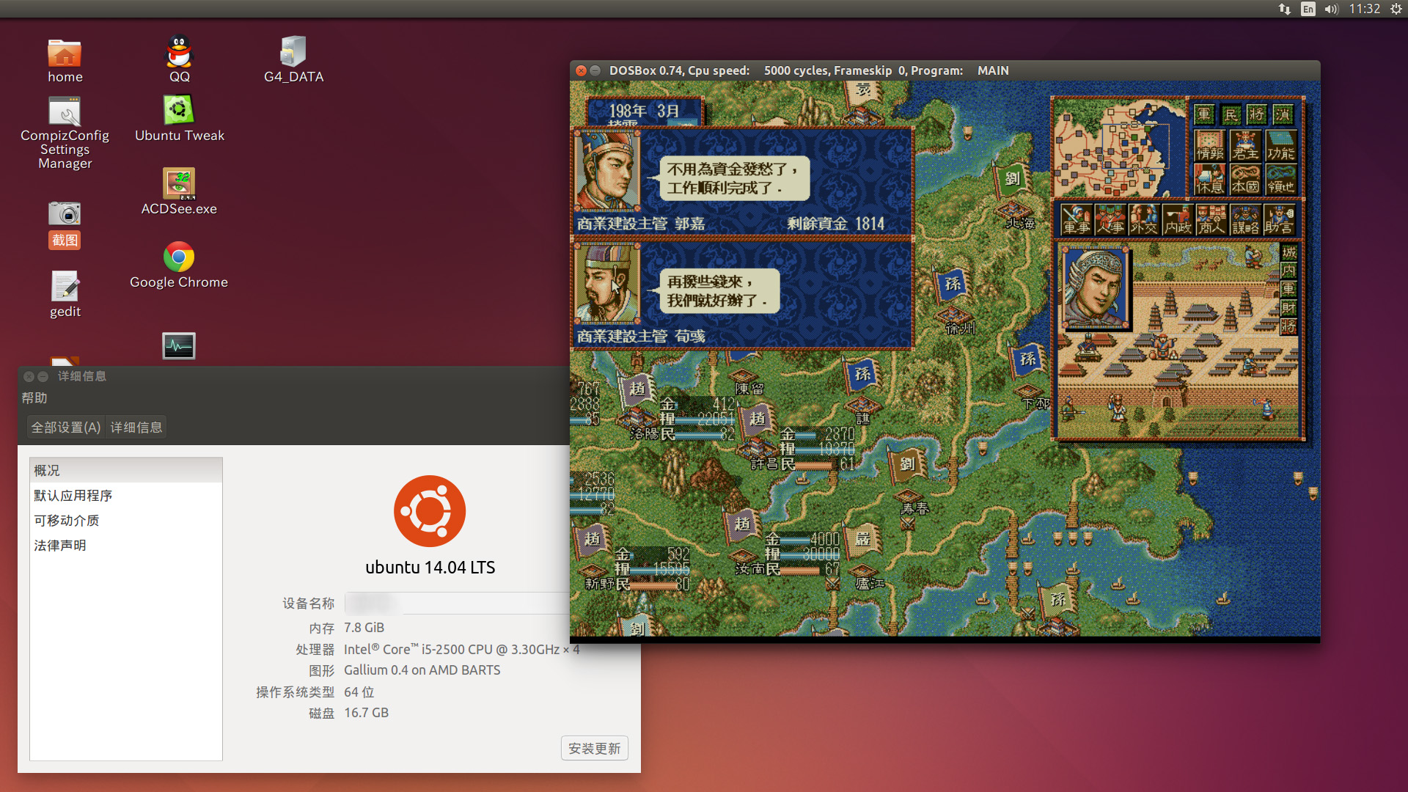Choose the 商人 (merchant) command icon
This screenshot has width=1408, height=792.
(x=1211, y=219)
